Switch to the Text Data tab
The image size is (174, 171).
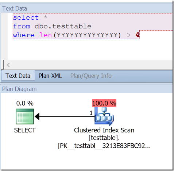tap(18, 76)
